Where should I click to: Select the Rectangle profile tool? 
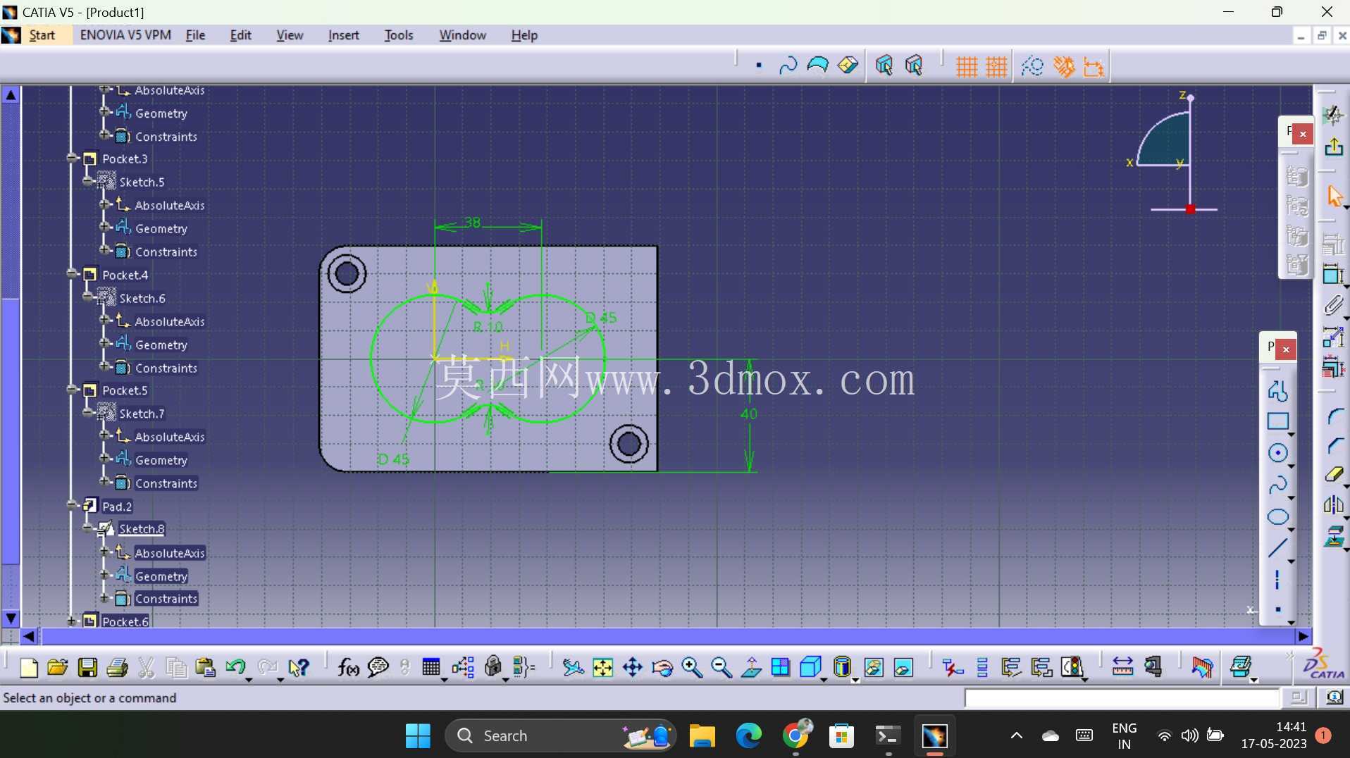pos(1278,421)
